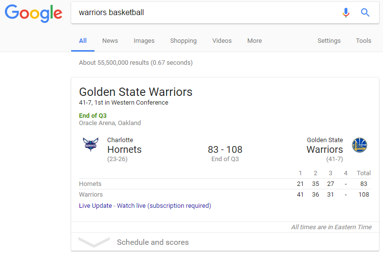Click the Google logo
Image resolution: width=383 pixels, height=256 pixels.
(x=33, y=13)
